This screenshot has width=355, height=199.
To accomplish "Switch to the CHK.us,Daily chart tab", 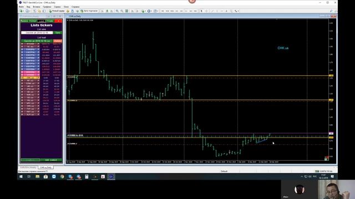I will click(45, 167).
